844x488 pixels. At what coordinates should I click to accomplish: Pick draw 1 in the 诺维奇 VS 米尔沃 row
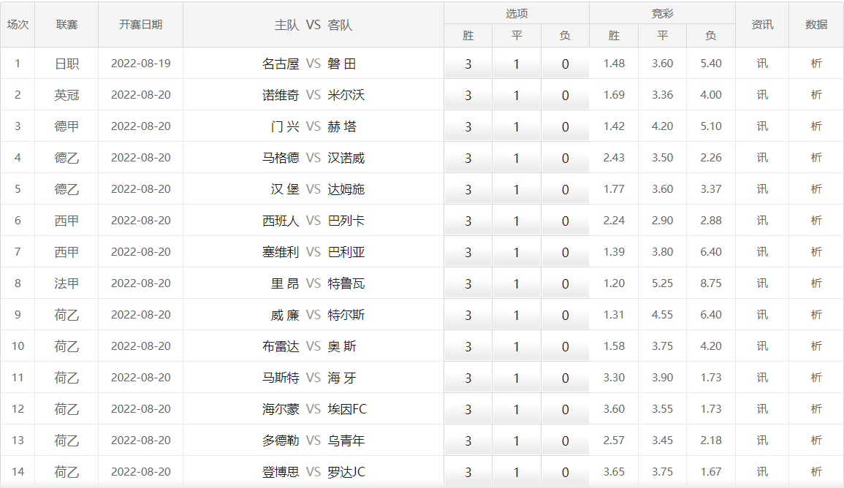516,95
